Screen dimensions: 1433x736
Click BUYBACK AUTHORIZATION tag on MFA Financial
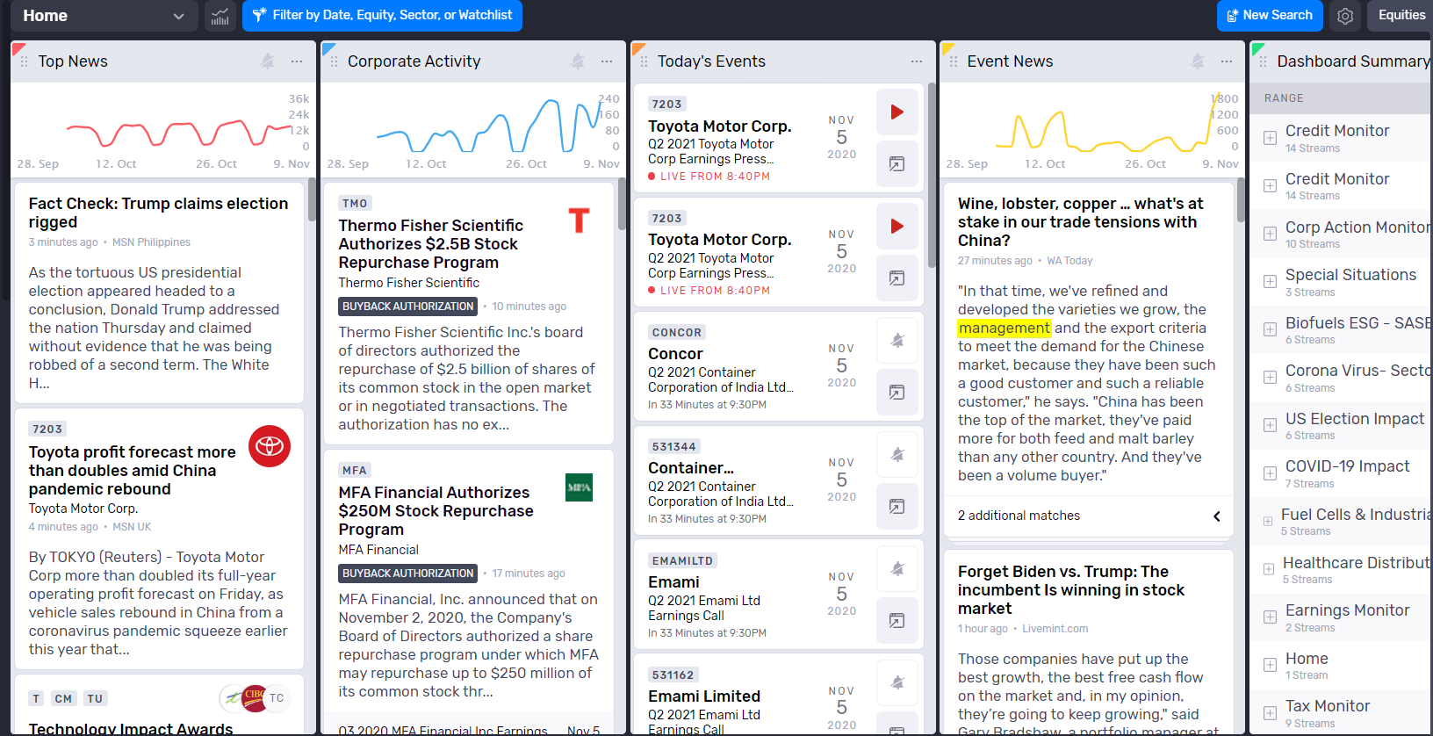(x=407, y=574)
